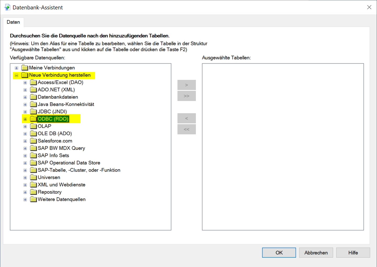Select the OLE DB (ADO) label
This screenshot has width=377, height=267.
tap(55, 134)
